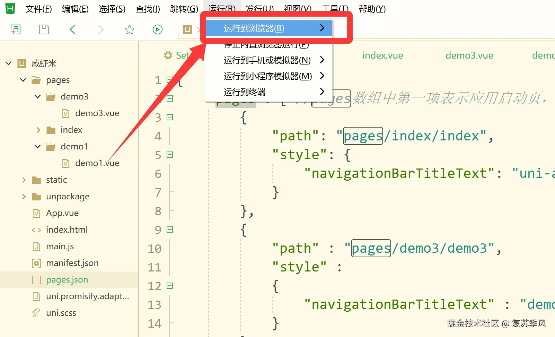Open the 选择(S) menu
Image resolution: width=555 pixels, height=337 pixels.
click(x=112, y=9)
